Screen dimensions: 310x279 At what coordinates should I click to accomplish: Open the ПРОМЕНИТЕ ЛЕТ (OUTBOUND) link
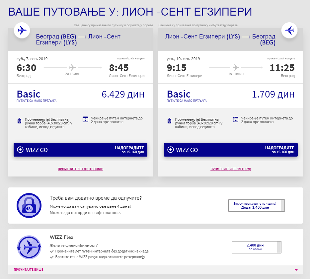click(x=80, y=169)
